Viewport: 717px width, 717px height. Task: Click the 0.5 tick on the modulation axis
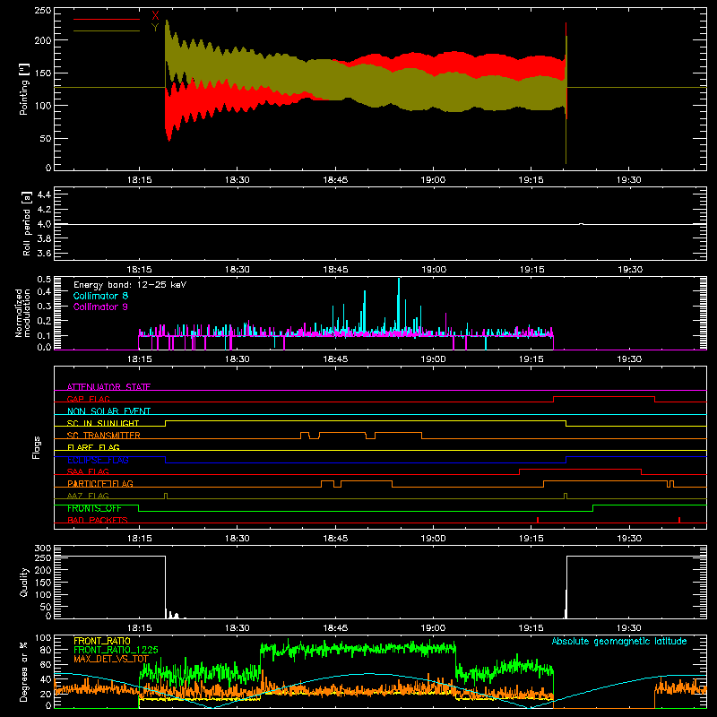pyautogui.click(x=44, y=279)
